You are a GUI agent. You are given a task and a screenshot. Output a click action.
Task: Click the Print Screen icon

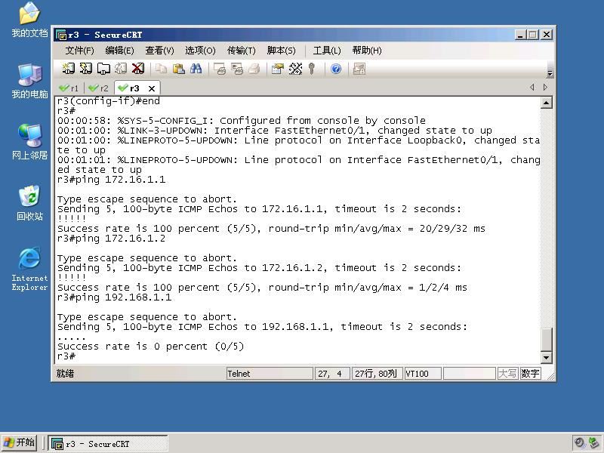(220, 69)
